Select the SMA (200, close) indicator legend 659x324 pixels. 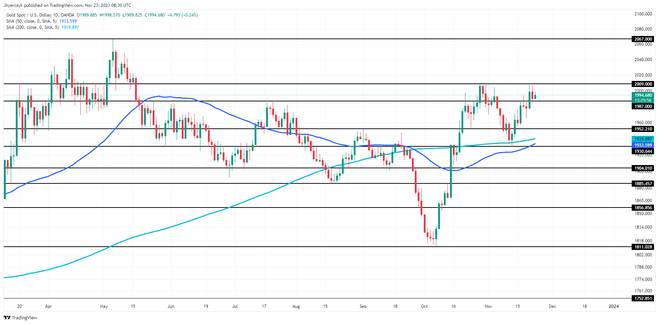pyautogui.click(x=32, y=27)
